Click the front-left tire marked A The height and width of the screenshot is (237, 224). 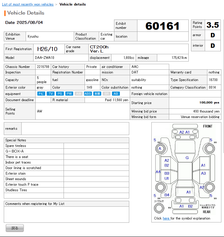[160, 149]
